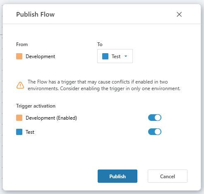This screenshot has height=194, width=204.
Task: Select the Test text in the To combo box
Action: [x=116, y=56]
